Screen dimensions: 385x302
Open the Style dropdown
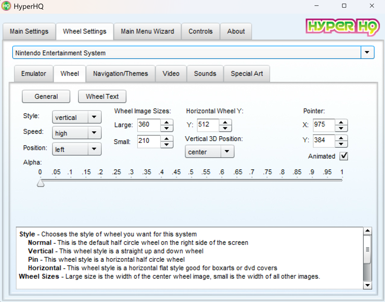tap(94, 117)
